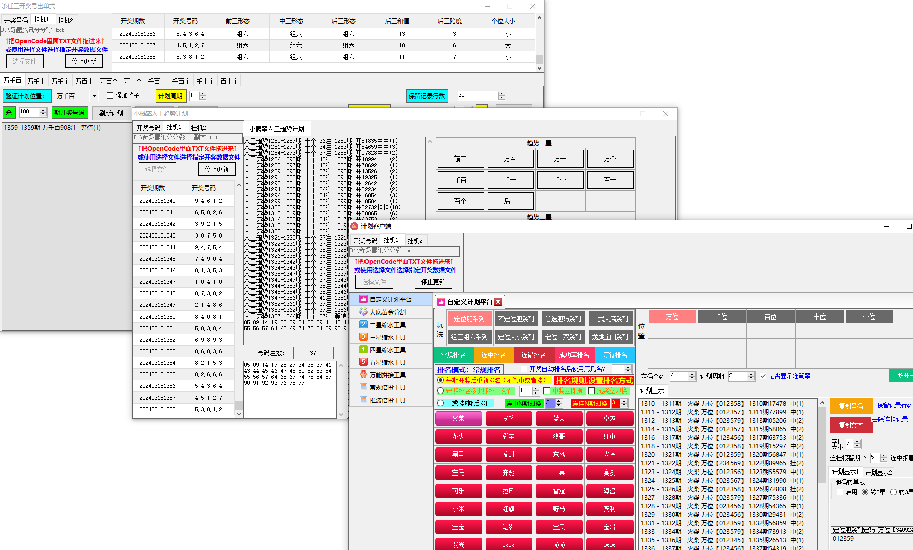Uncheck the 是否显示准确率 checkbox
Screen dimensions: 913x550
pos(763,376)
